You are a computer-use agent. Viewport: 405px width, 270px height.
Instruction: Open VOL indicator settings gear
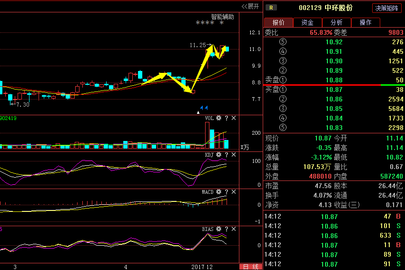218,118
